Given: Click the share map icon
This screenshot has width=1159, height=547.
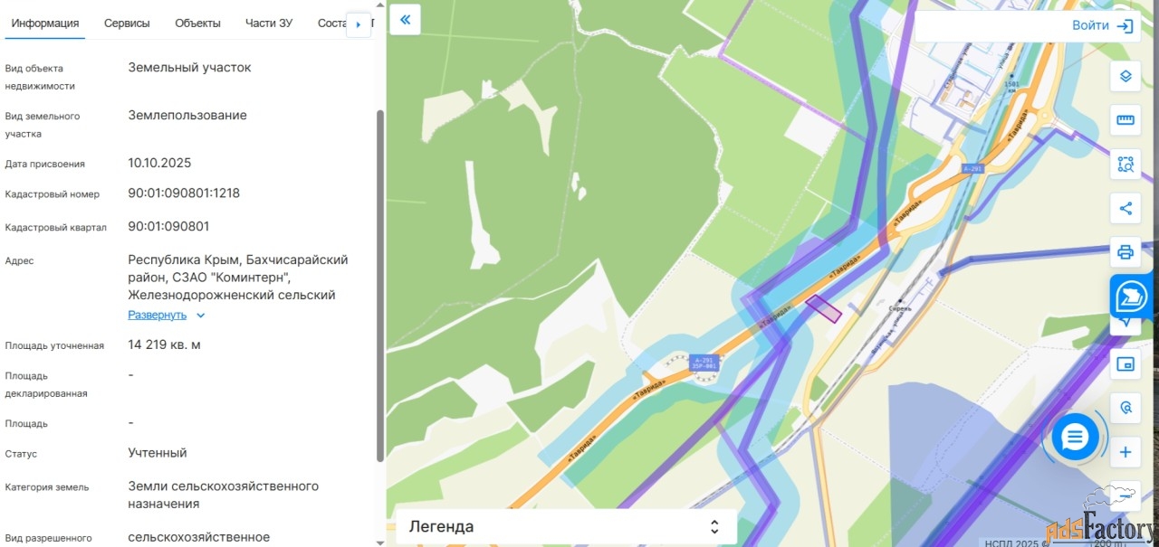Looking at the screenshot, I should coord(1125,209).
